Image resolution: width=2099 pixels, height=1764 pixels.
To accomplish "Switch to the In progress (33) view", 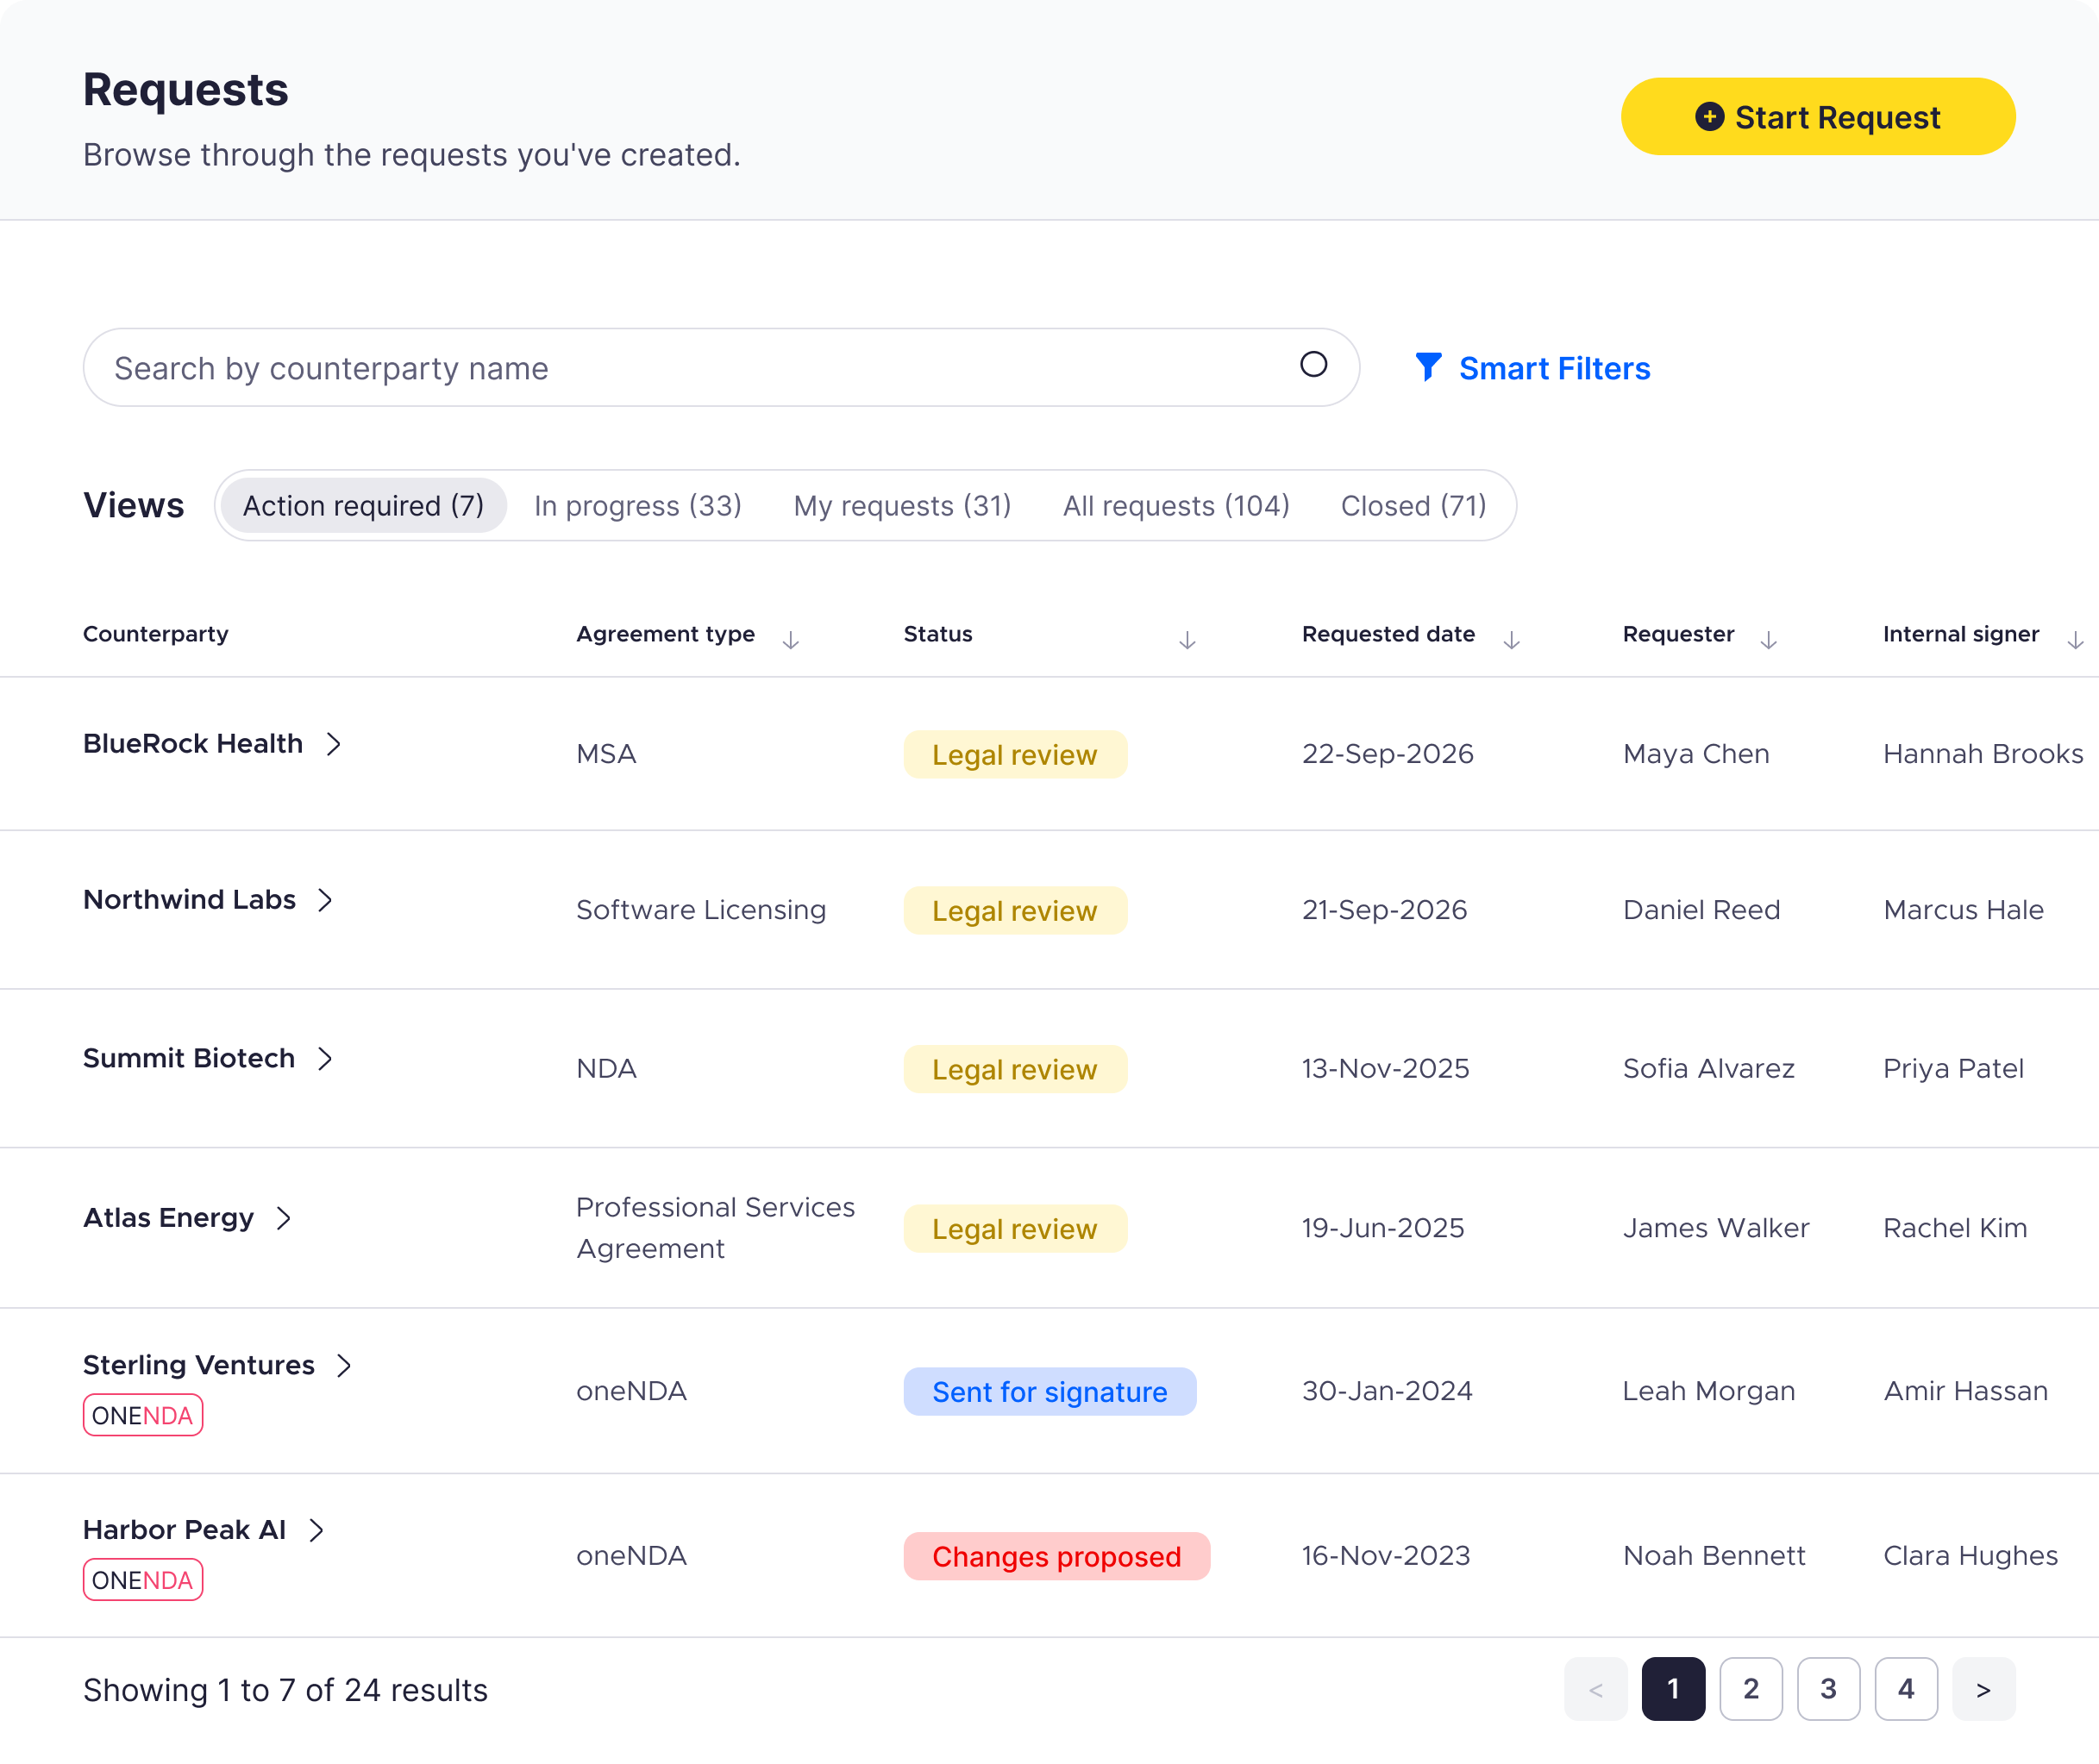I will click(x=638, y=506).
